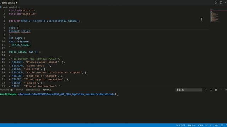The height and width of the screenshot is (127, 227).
Task: Click the SIGCHLD entry line
Action: [x=48, y=73]
